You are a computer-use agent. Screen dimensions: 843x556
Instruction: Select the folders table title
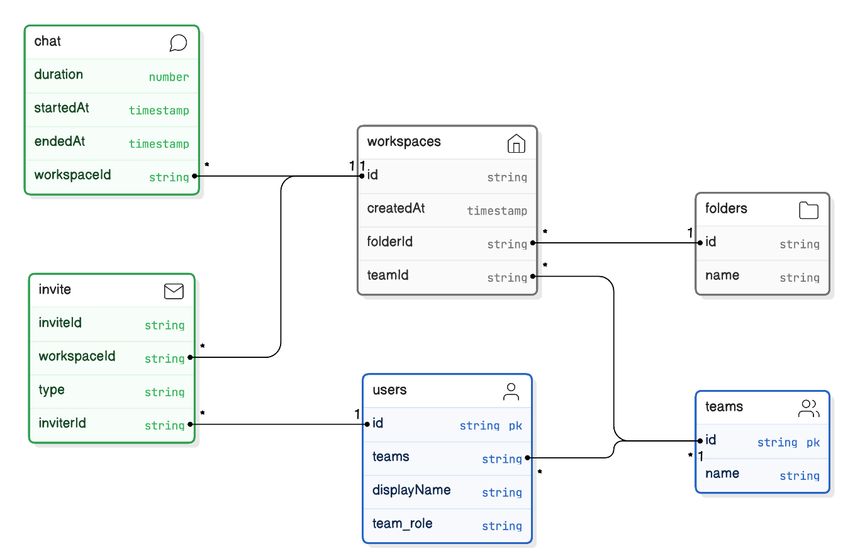[726, 208]
